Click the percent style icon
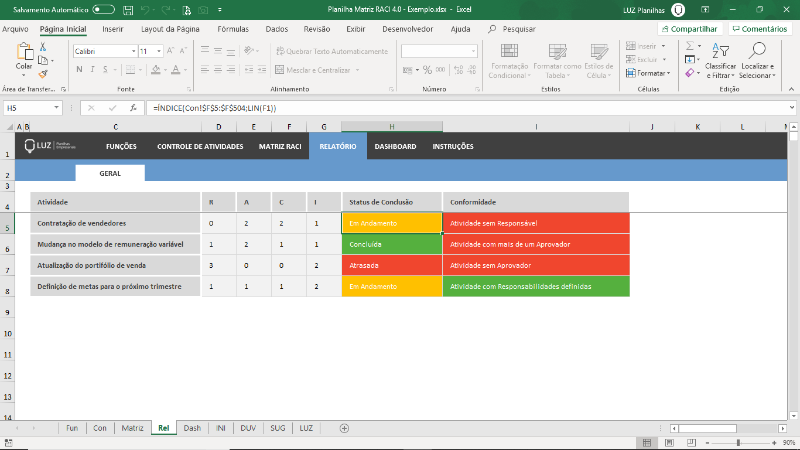The width and height of the screenshot is (800, 450). click(x=428, y=70)
